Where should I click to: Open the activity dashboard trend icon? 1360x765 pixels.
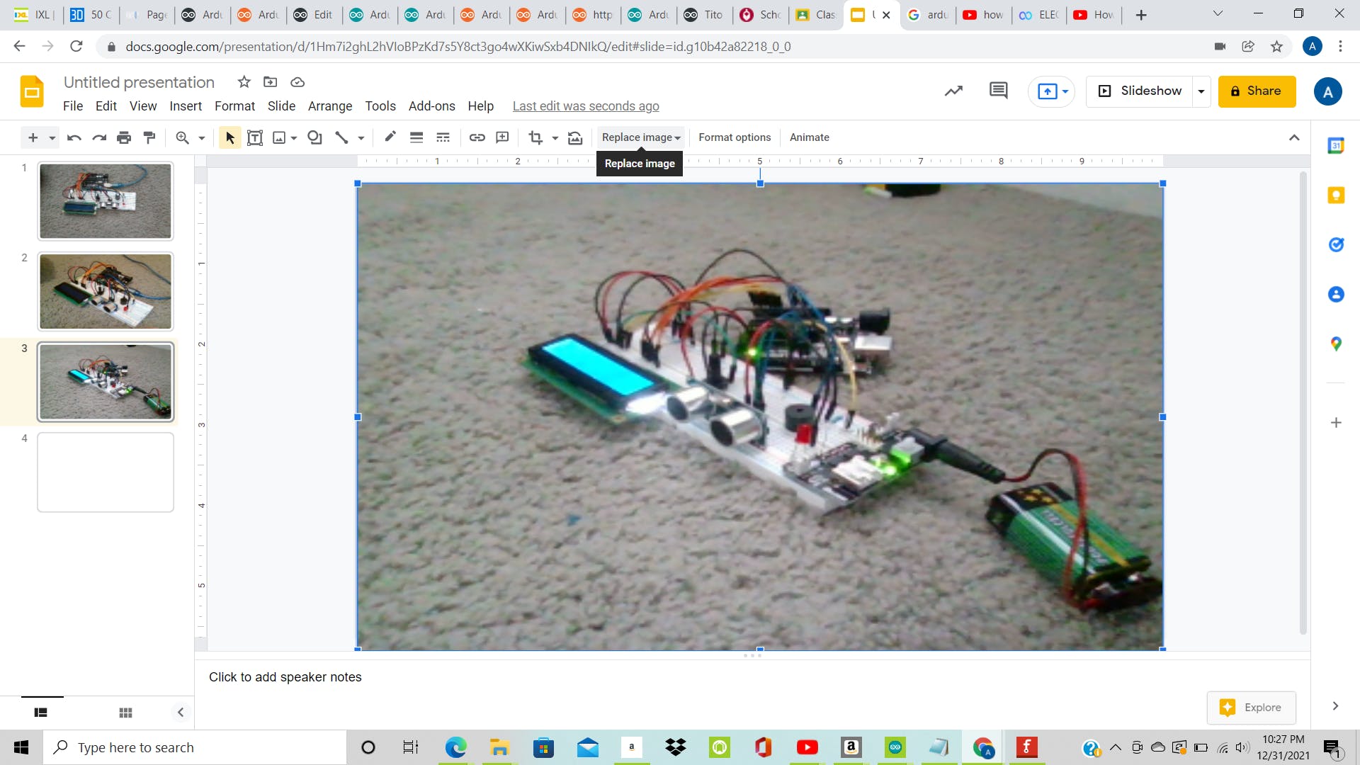[x=953, y=91]
